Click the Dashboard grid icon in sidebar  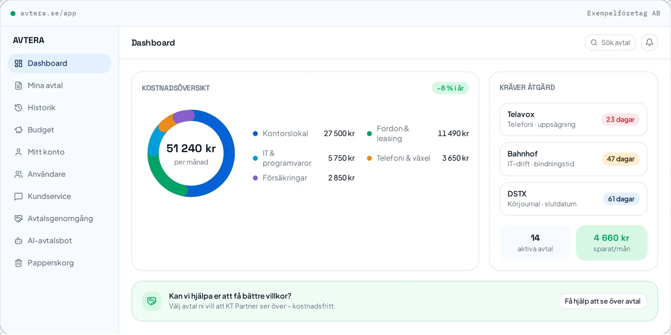[x=18, y=63]
